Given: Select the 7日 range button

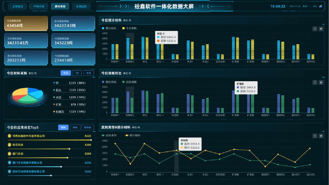Looking at the screenshot, I should click(77, 73).
